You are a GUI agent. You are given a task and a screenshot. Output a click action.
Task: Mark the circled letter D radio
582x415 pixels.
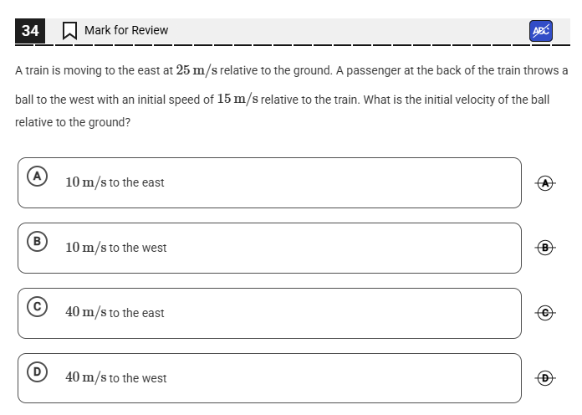click(x=36, y=372)
